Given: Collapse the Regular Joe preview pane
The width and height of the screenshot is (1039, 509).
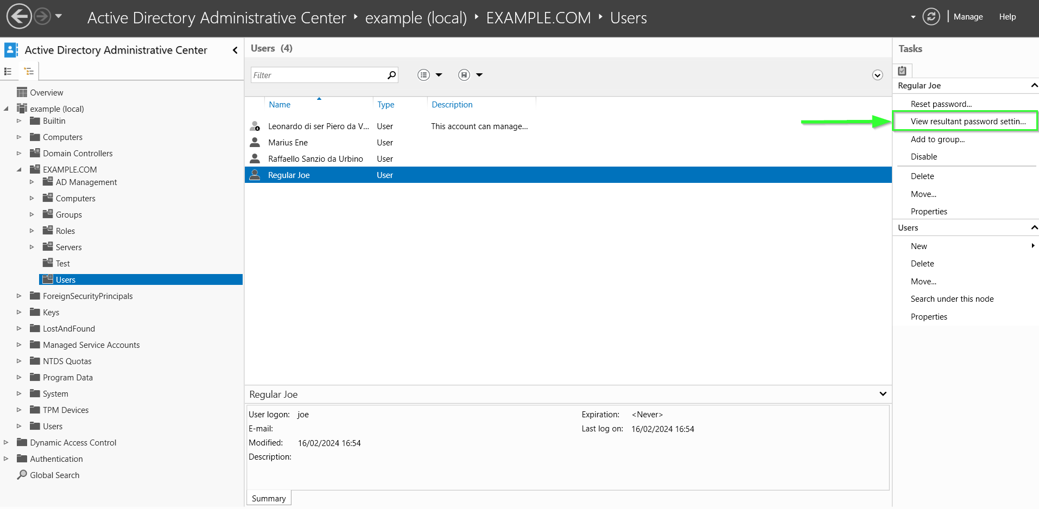Looking at the screenshot, I should click(883, 394).
